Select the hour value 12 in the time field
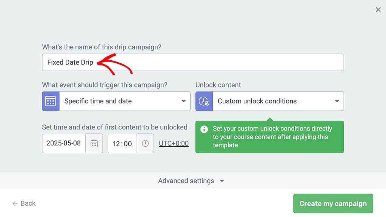This screenshot has height=217, width=386. [116, 144]
